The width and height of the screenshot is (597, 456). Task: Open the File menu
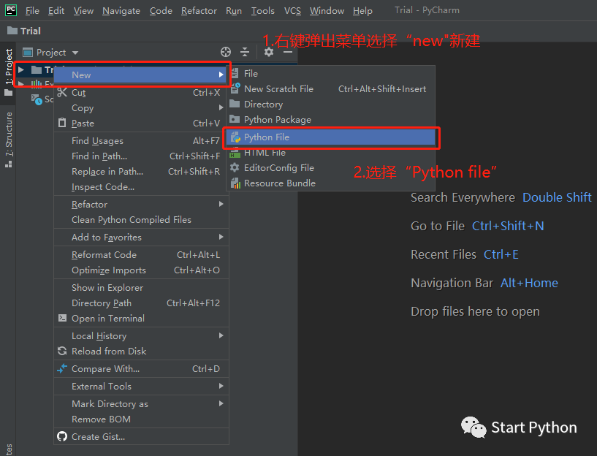(x=32, y=11)
